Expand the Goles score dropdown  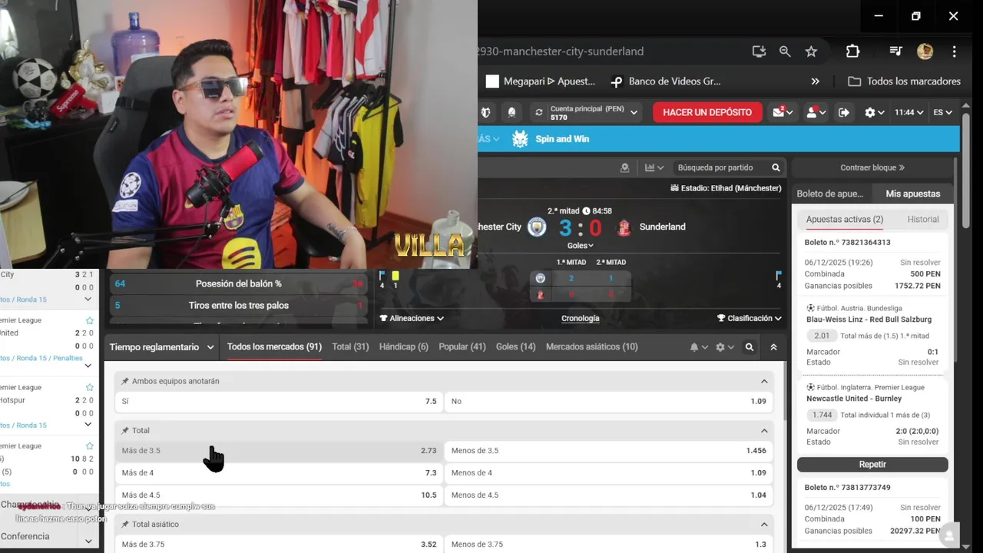pos(580,246)
